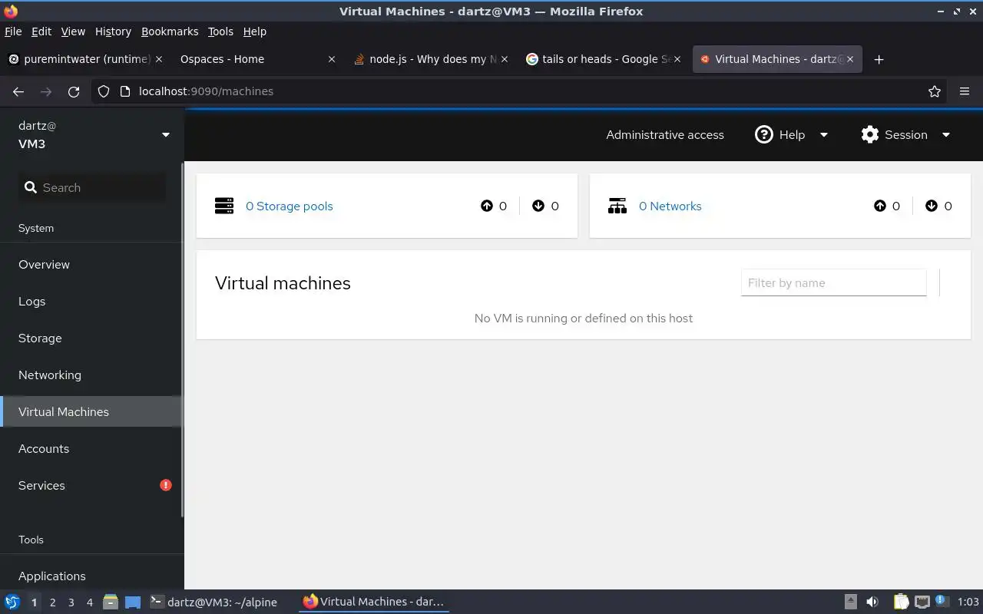Screen dimensions: 983x614
Task: Click the Firefox forward arrow
Action: [x=46, y=91]
